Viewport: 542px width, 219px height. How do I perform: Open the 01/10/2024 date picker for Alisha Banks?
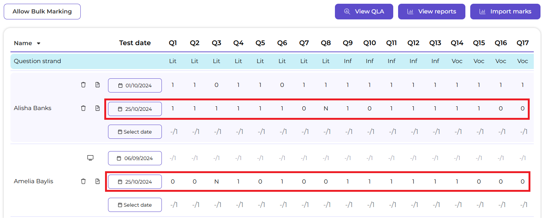(135, 85)
